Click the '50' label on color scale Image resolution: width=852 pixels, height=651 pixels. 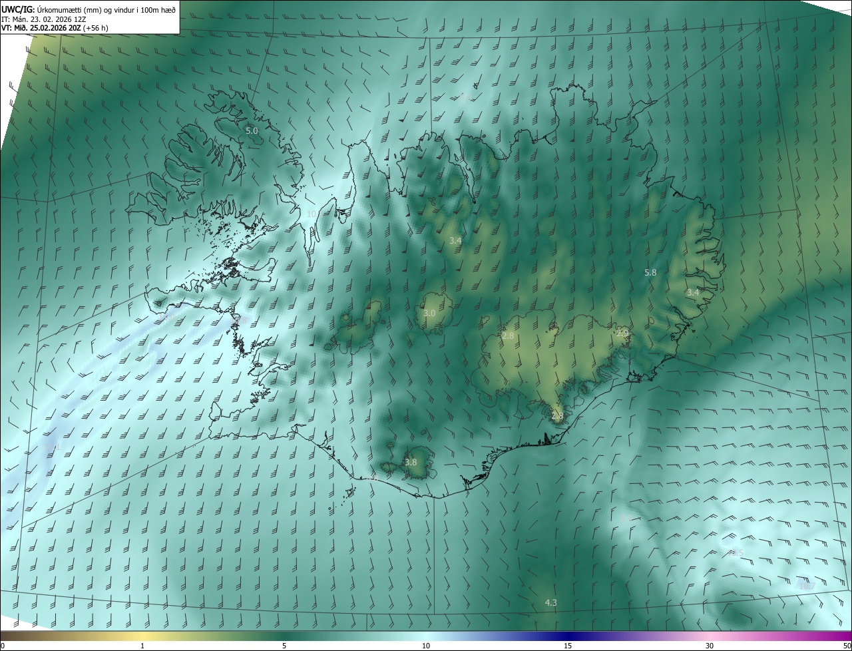click(x=847, y=646)
